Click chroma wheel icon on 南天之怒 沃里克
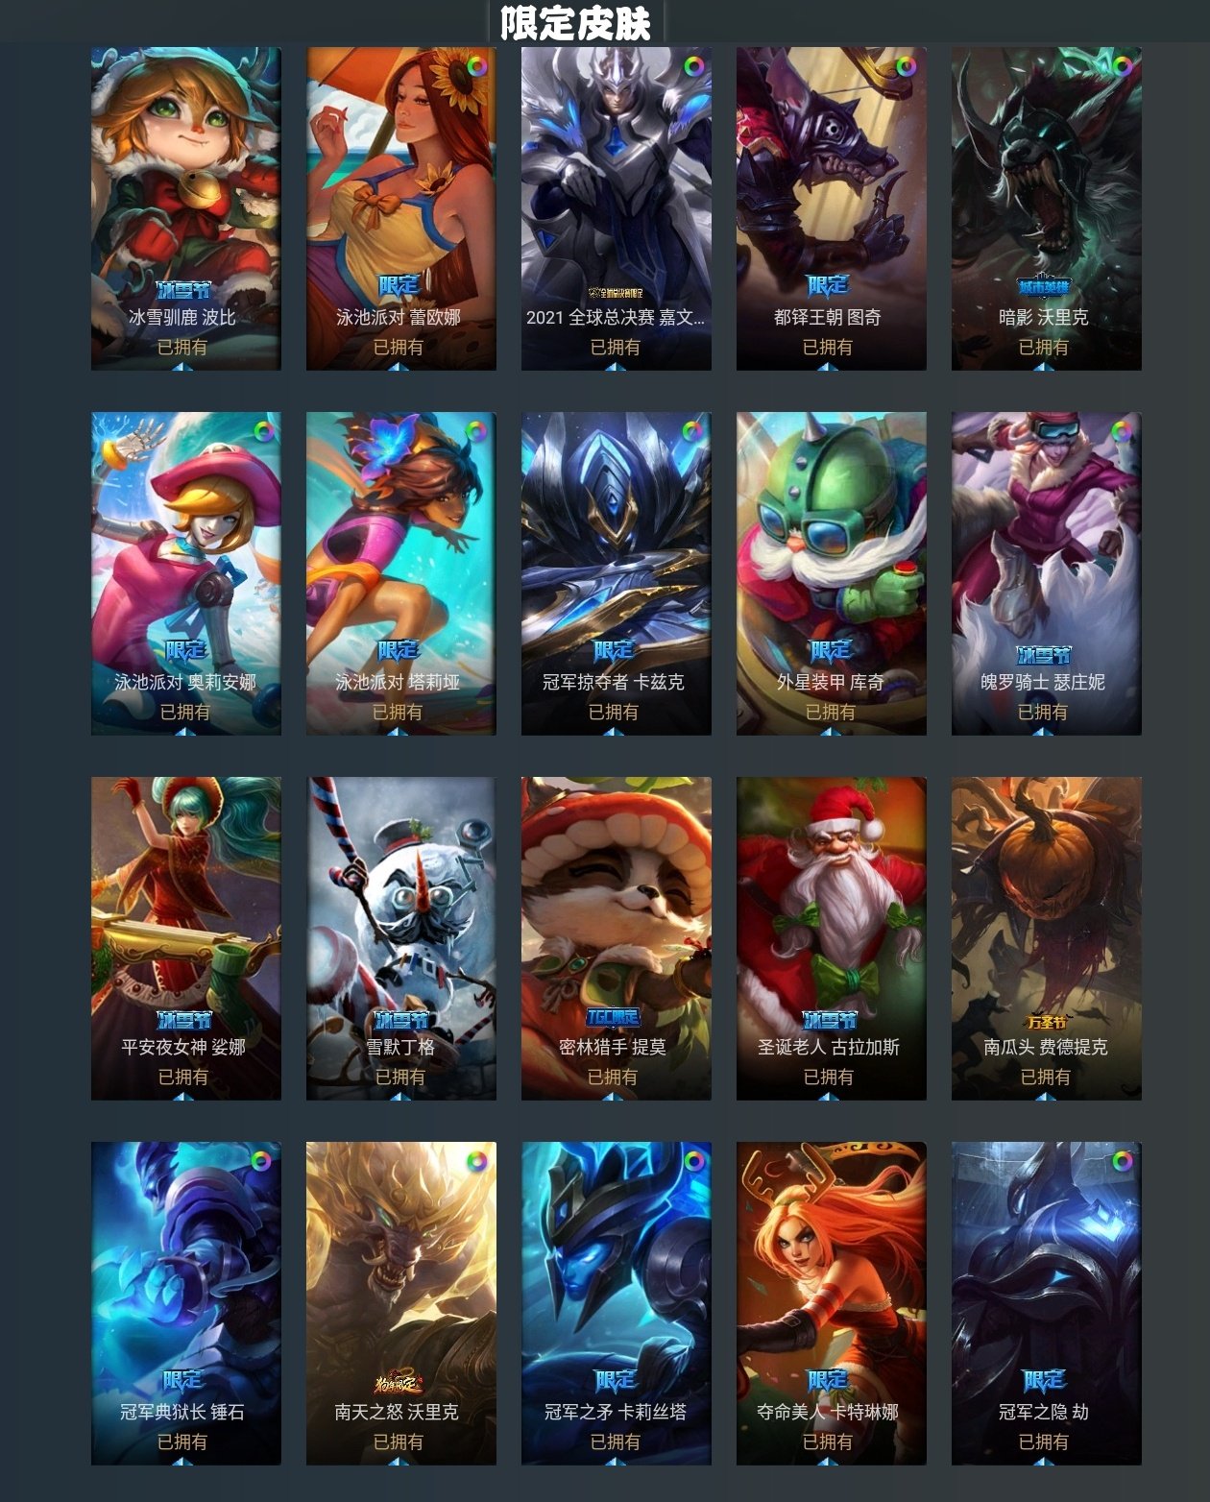 [x=476, y=1161]
